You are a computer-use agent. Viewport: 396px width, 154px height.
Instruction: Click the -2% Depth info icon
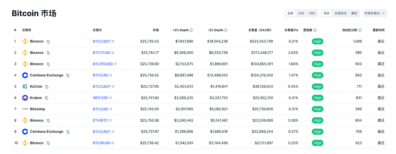pos(226,30)
